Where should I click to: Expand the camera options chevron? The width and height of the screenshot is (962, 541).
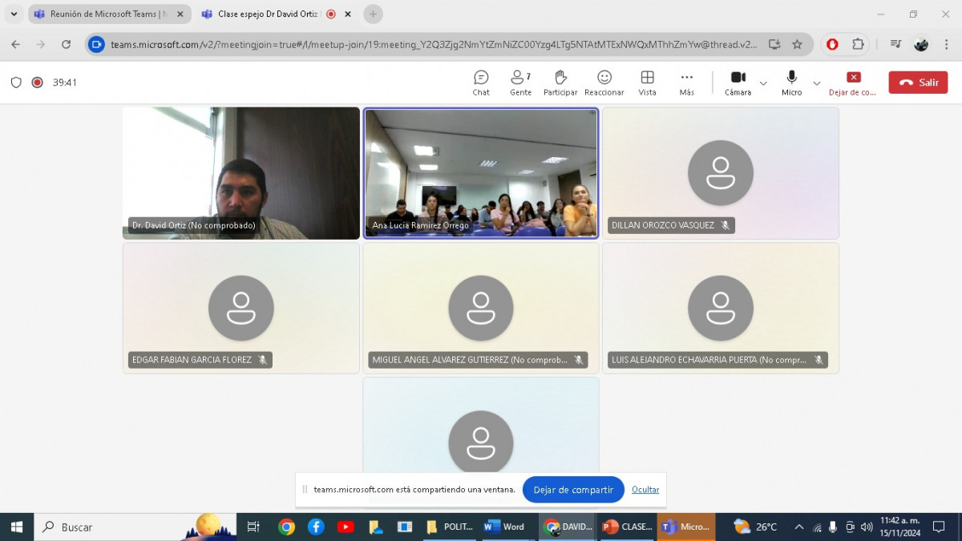pos(763,83)
